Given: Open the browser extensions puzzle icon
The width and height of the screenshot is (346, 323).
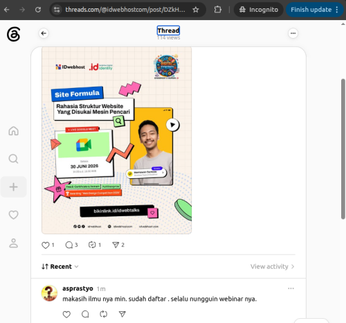Looking at the screenshot, I should pyautogui.click(x=217, y=10).
